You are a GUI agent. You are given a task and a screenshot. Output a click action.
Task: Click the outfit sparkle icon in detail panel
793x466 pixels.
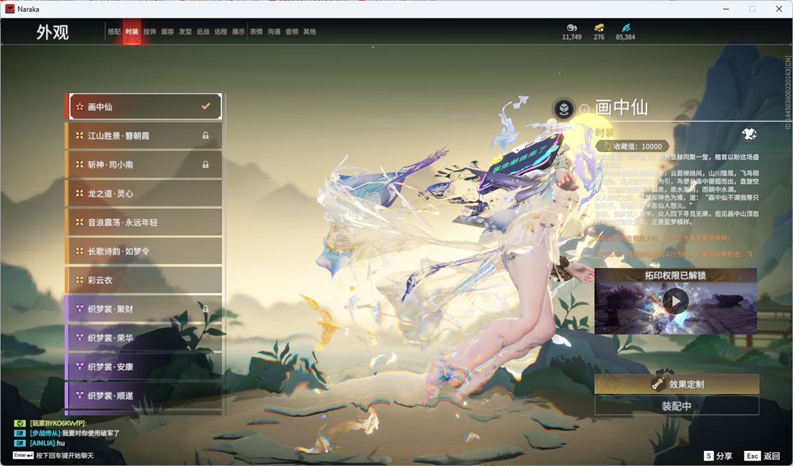pos(749,134)
